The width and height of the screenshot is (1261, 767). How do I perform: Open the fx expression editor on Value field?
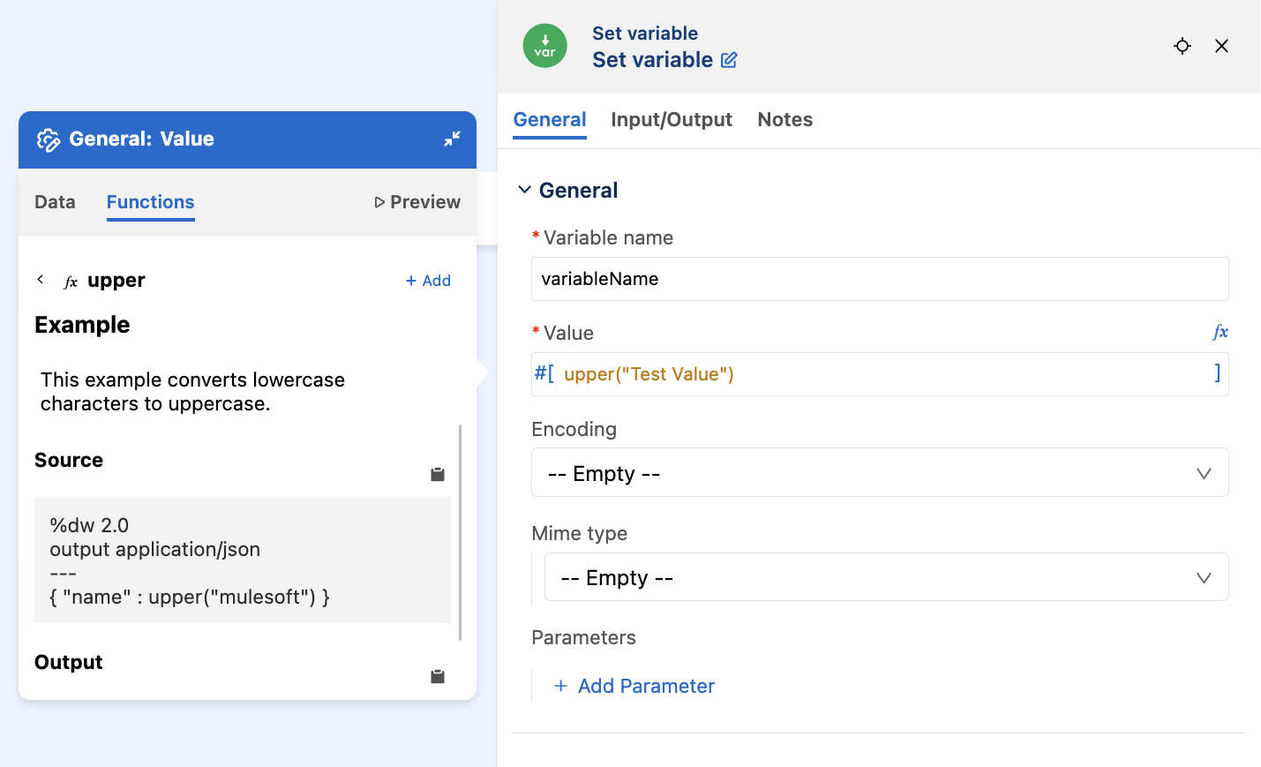1220,333
